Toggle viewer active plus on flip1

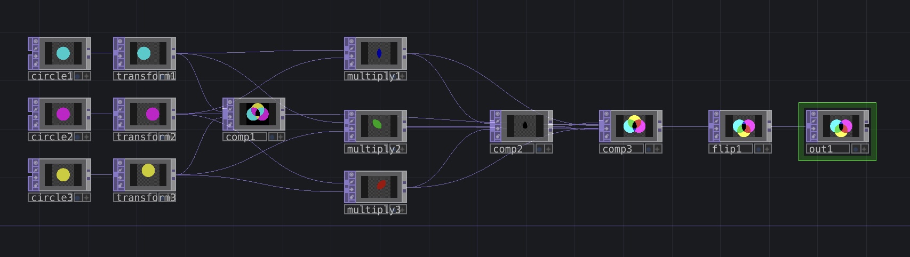pyautogui.click(x=767, y=149)
